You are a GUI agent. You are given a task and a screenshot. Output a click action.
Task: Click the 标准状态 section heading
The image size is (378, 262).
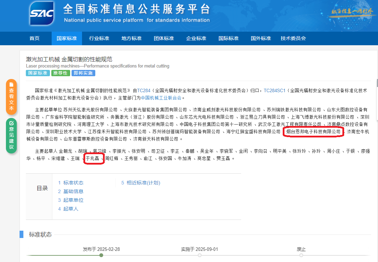[40, 235]
